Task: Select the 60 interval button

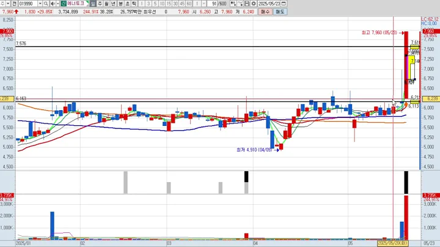Action: pos(189,4)
